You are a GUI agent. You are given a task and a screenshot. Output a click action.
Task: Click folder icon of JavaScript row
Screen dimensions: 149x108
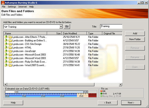point(10,51)
